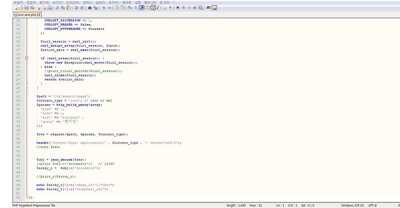Viewport: 400px width, 208px height.
Task: Click line number 28 in the margin
Action: coord(18,97)
